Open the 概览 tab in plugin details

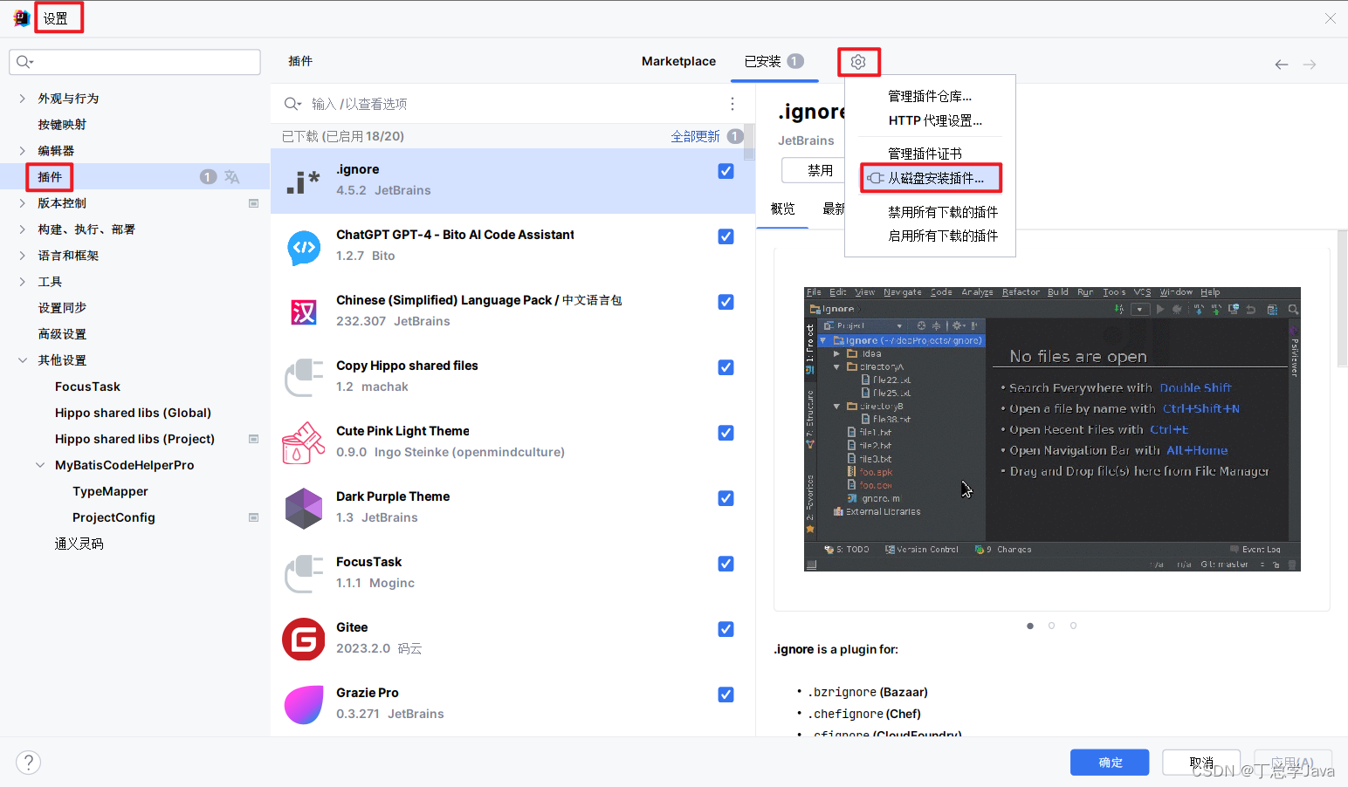[783, 209]
